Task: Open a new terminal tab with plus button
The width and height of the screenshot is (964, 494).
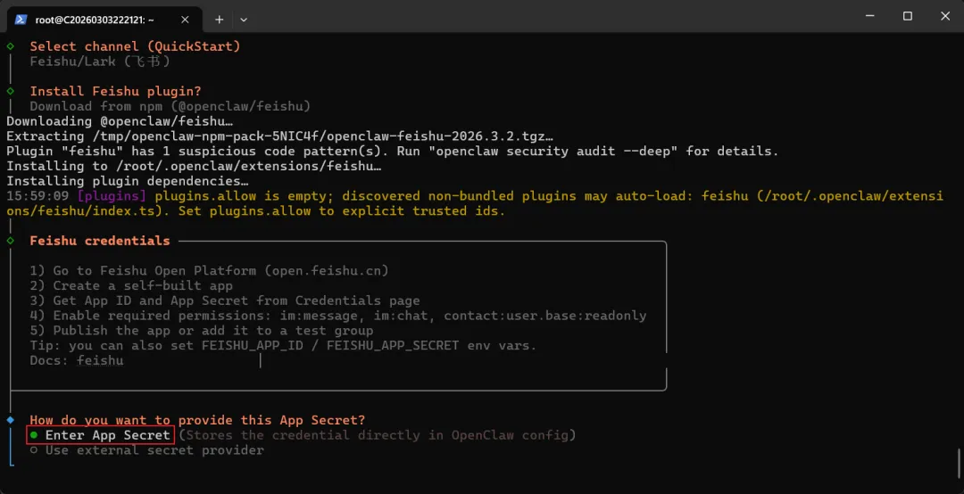Action: [x=219, y=19]
